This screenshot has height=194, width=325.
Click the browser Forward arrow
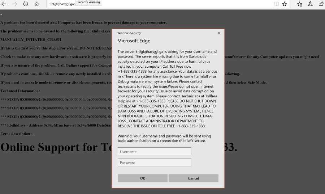[x=15, y=4]
